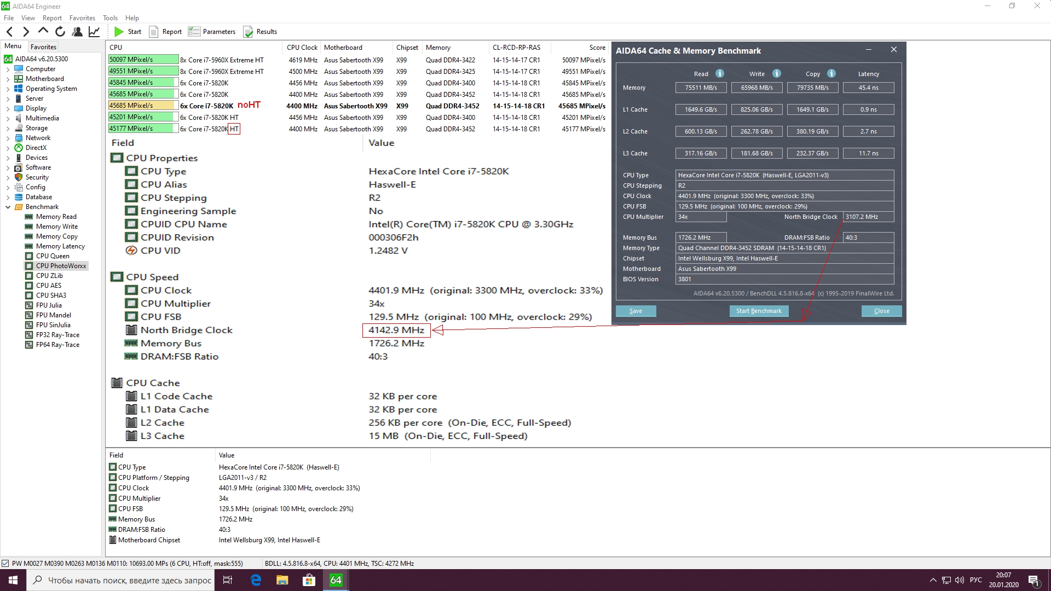
Task: Expand the Storage tree node
Action: click(8, 128)
